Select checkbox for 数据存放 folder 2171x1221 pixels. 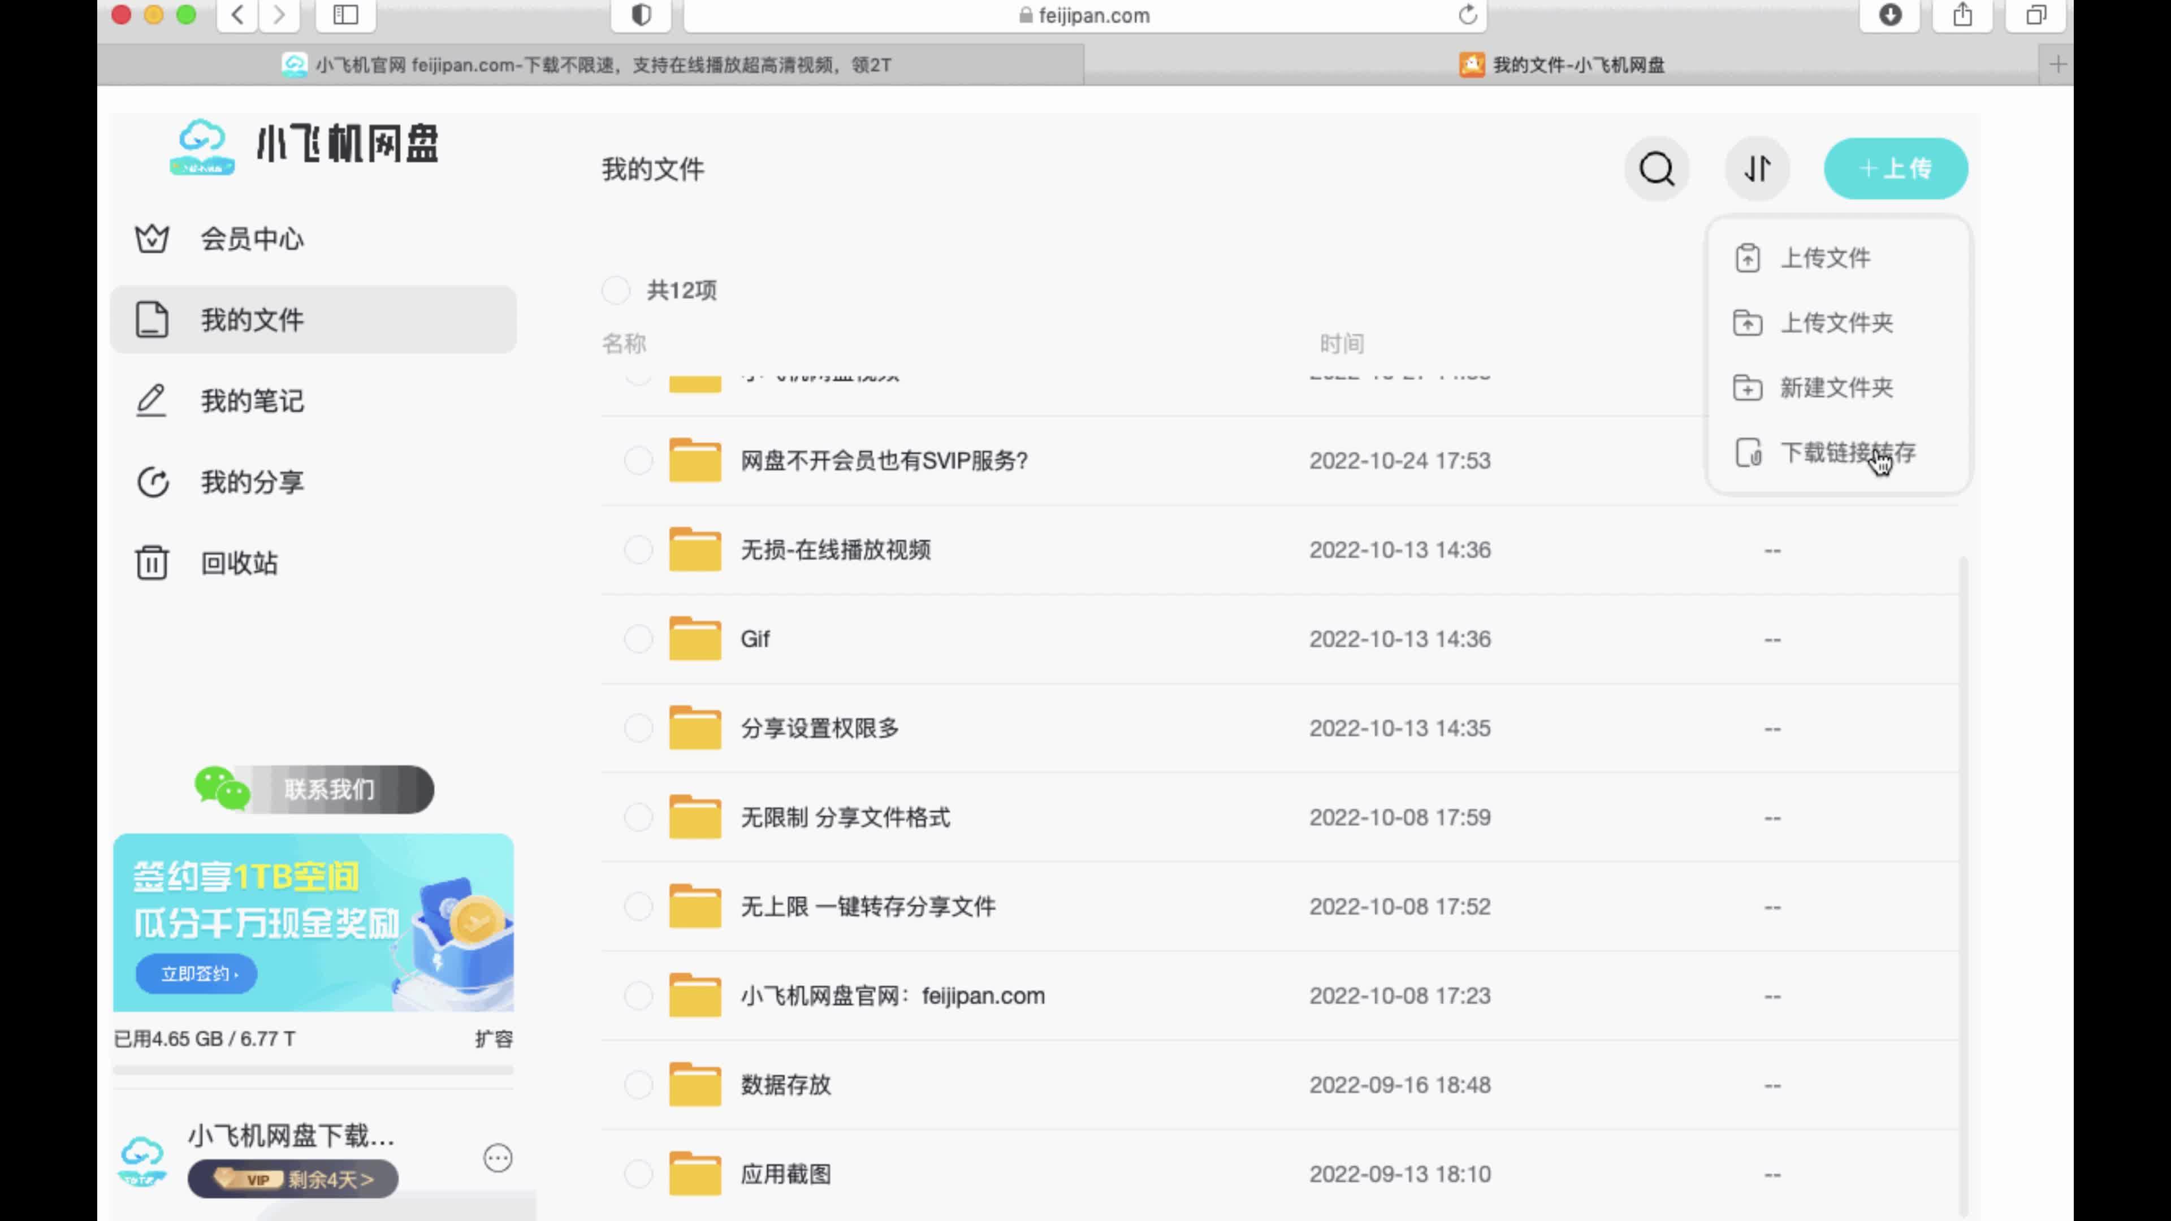[638, 1085]
